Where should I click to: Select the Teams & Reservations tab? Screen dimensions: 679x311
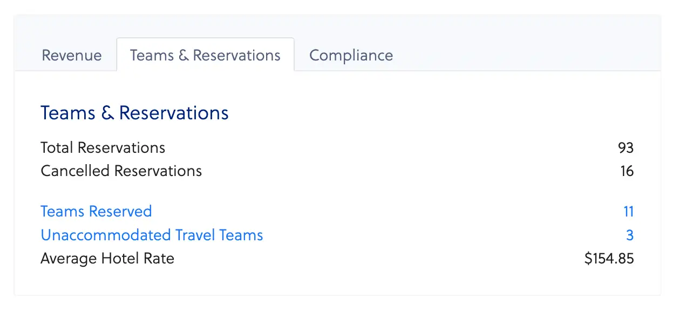pyautogui.click(x=205, y=55)
